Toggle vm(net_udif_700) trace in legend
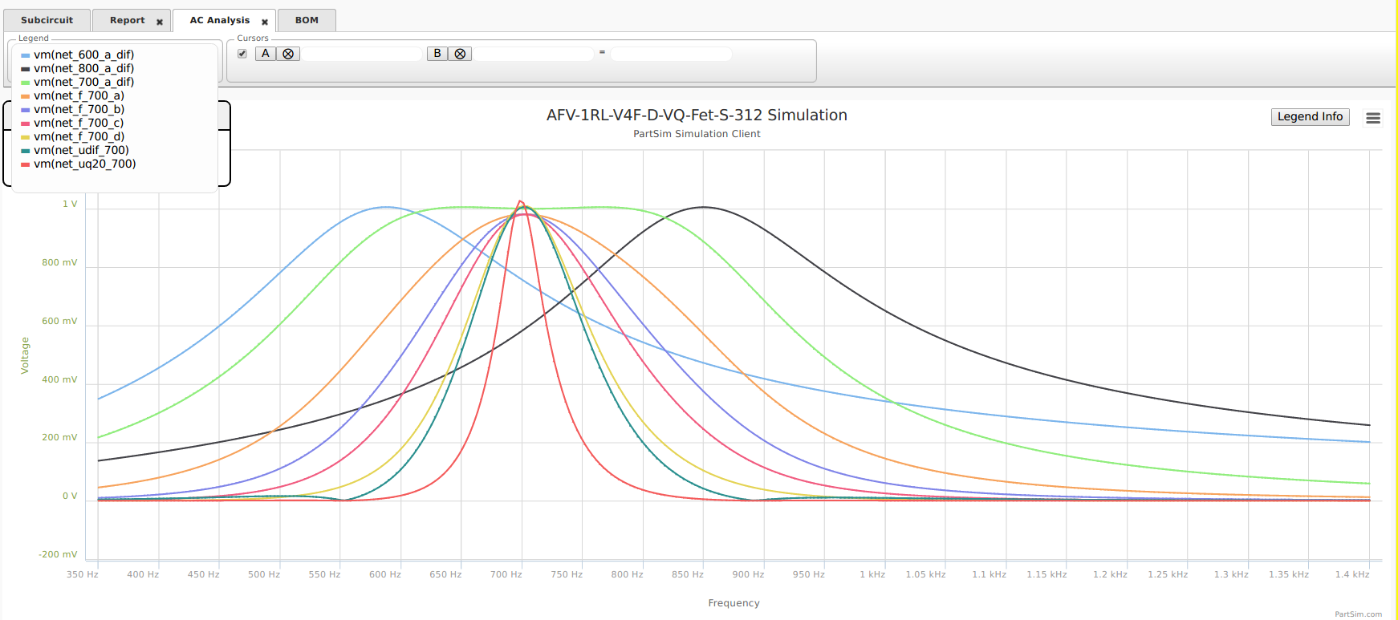Screen dimensions: 1398x620 tap(75, 150)
